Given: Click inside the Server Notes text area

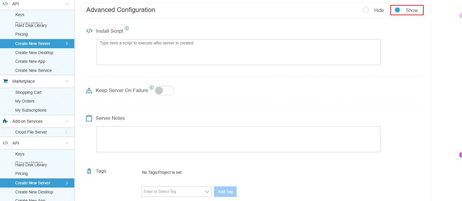Looking at the screenshot, I should click(x=238, y=139).
